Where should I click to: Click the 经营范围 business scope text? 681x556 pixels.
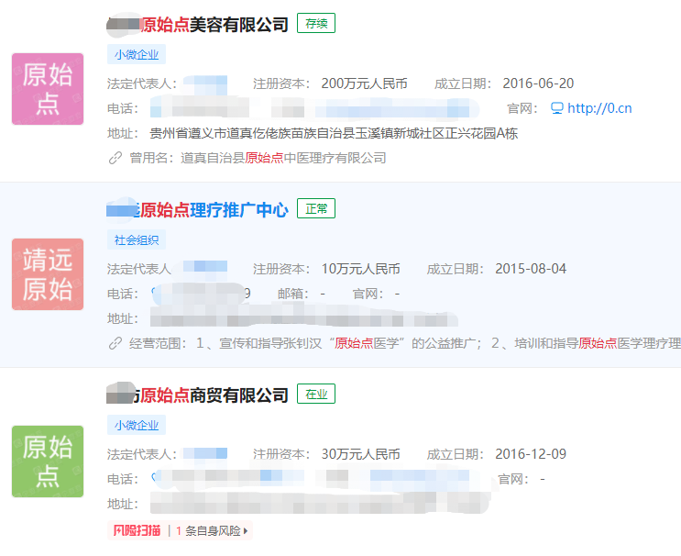pyautogui.click(x=405, y=343)
